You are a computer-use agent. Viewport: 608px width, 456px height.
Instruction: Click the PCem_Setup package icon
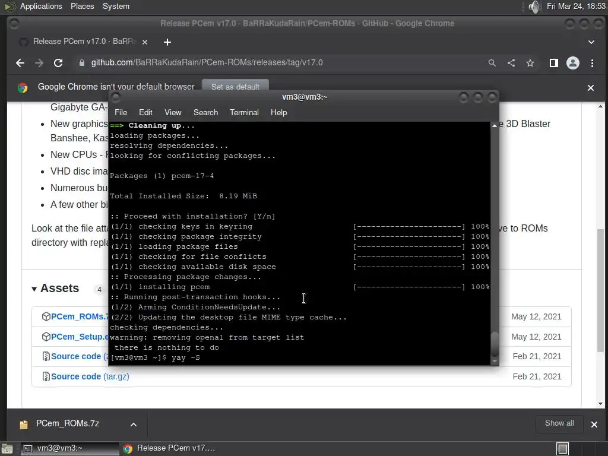click(x=46, y=337)
